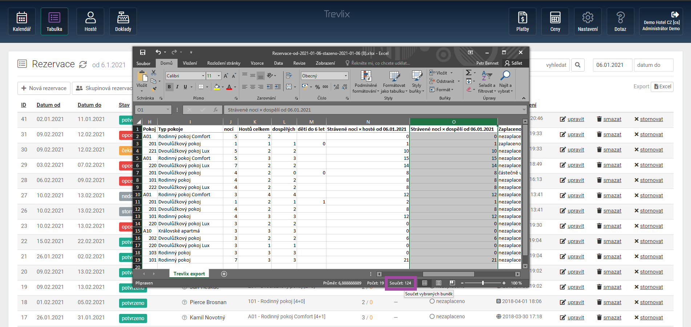Open Styly buňky cell styles

pos(416,82)
